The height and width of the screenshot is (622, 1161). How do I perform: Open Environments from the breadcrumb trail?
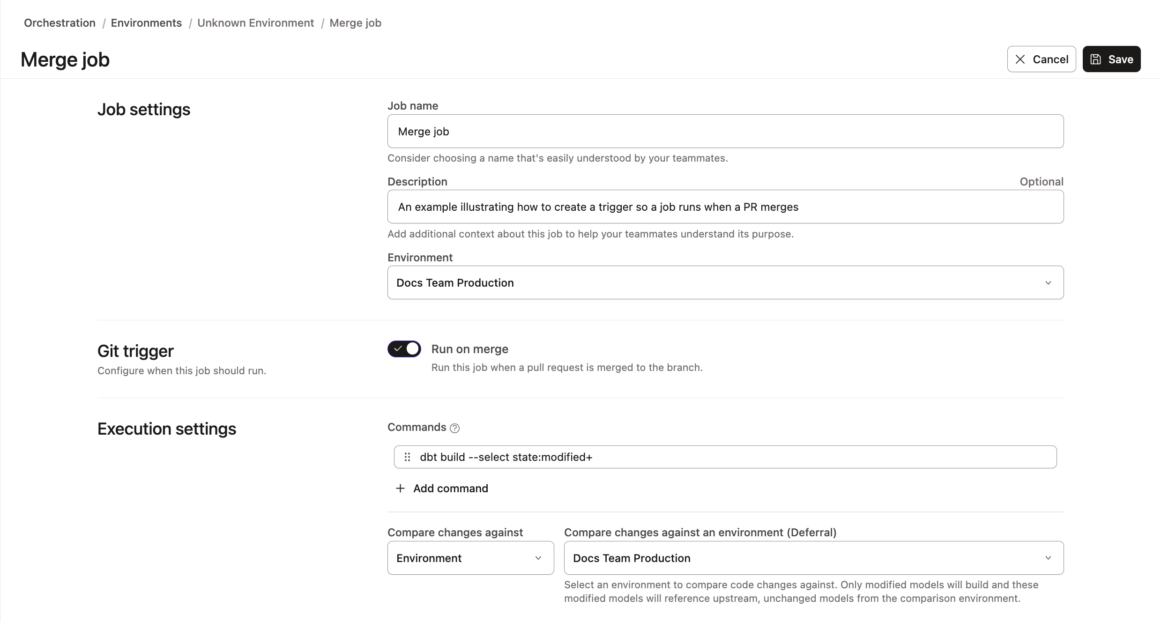click(x=146, y=22)
